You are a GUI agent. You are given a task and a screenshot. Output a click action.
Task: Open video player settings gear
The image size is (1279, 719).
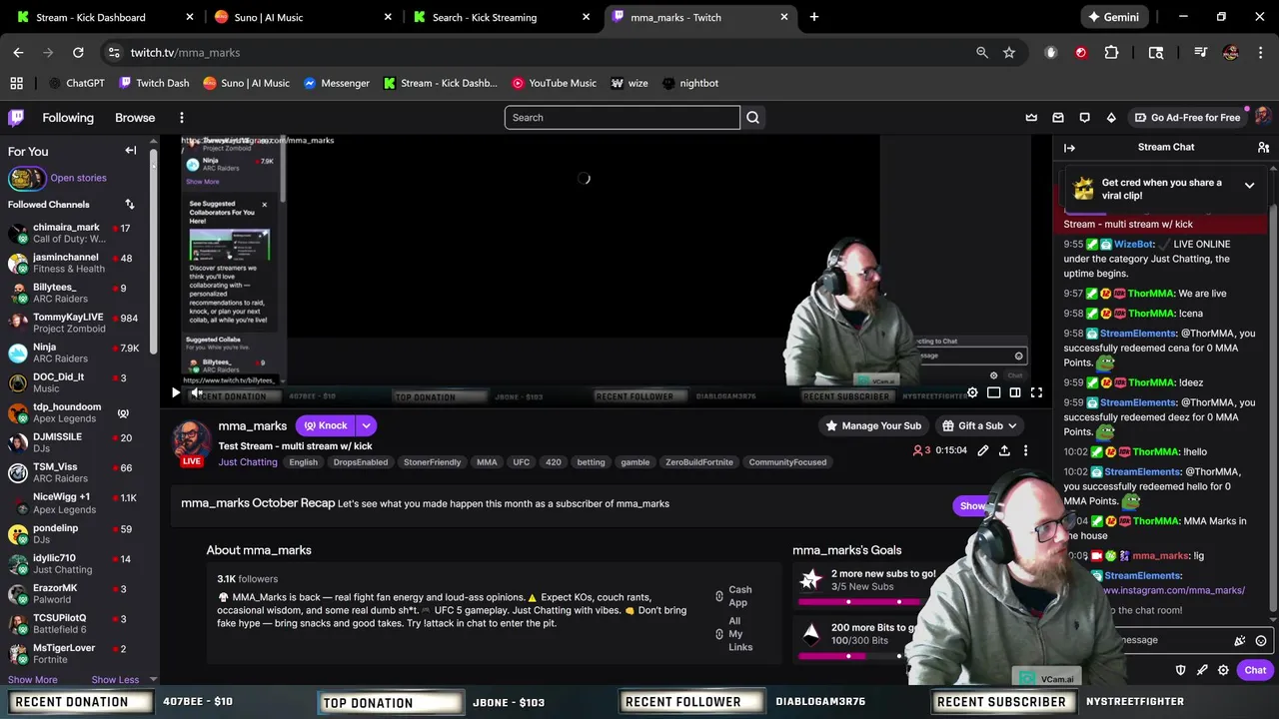click(x=972, y=392)
